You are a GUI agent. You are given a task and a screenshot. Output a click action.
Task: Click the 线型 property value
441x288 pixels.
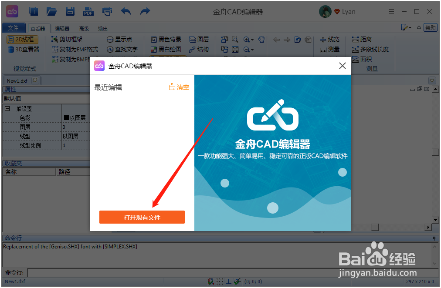[x=75, y=136]
